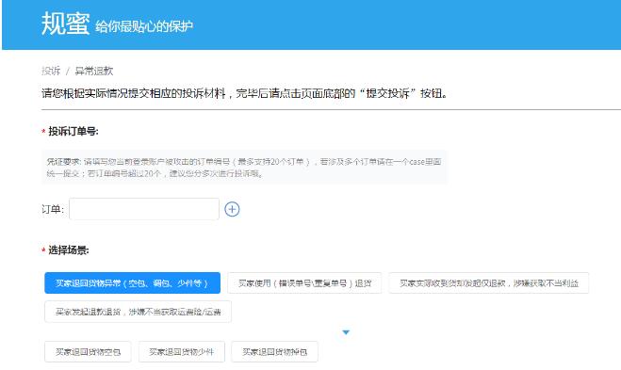Click the instruction line mentioning 提交投诉 button
The height and width of the screenshot is (370, 621).
(245, 93)
